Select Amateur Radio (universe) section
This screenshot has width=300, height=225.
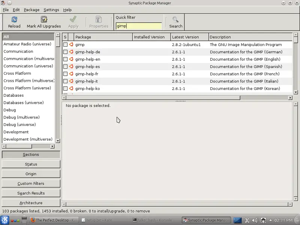pos(28,44)
